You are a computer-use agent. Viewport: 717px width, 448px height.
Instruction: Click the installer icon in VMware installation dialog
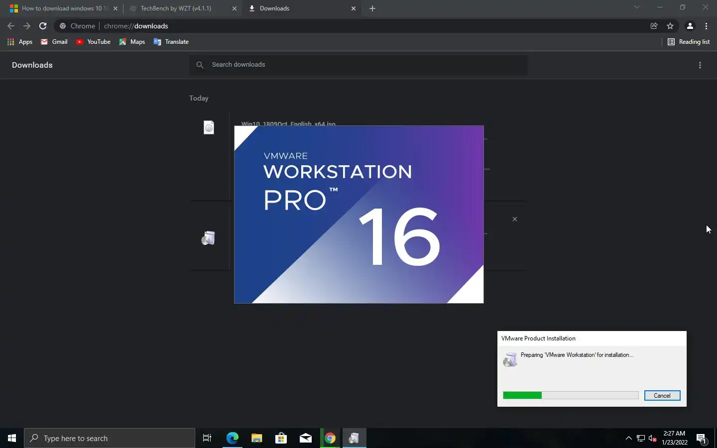tap(510, 359)
